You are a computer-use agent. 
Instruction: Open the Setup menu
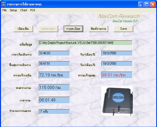pyautogui.click(x=13, y=10)
